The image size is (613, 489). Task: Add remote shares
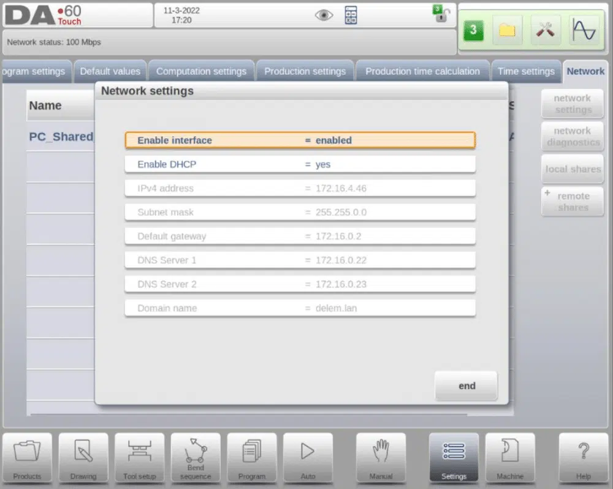pos(573,202)
